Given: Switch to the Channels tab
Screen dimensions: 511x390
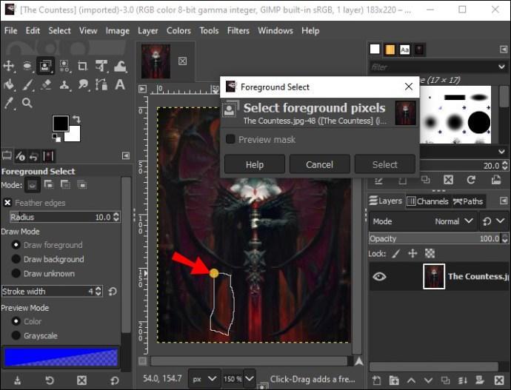Looking at the screenshot, I should pos(427,201).
